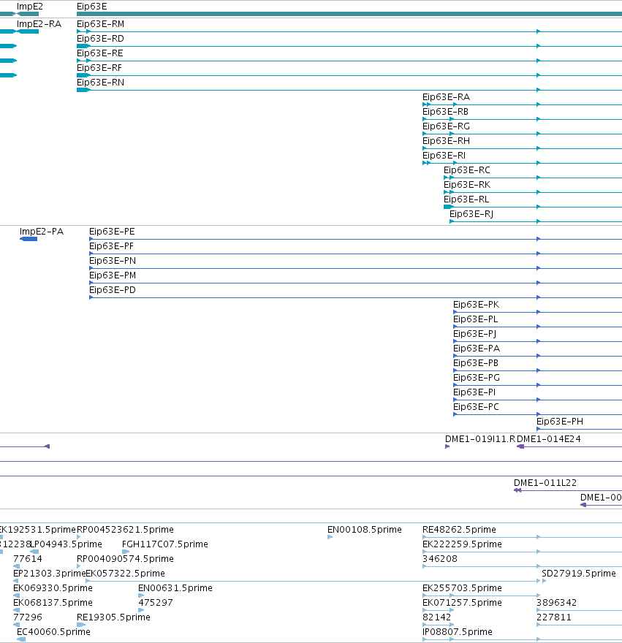Select transcript label Eip63E-RF
The image size is (622, 643).
(99, 68)
